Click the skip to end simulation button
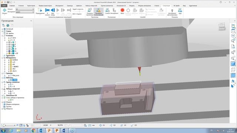Viewport: 237px width, 133px height. click(69, 10)
